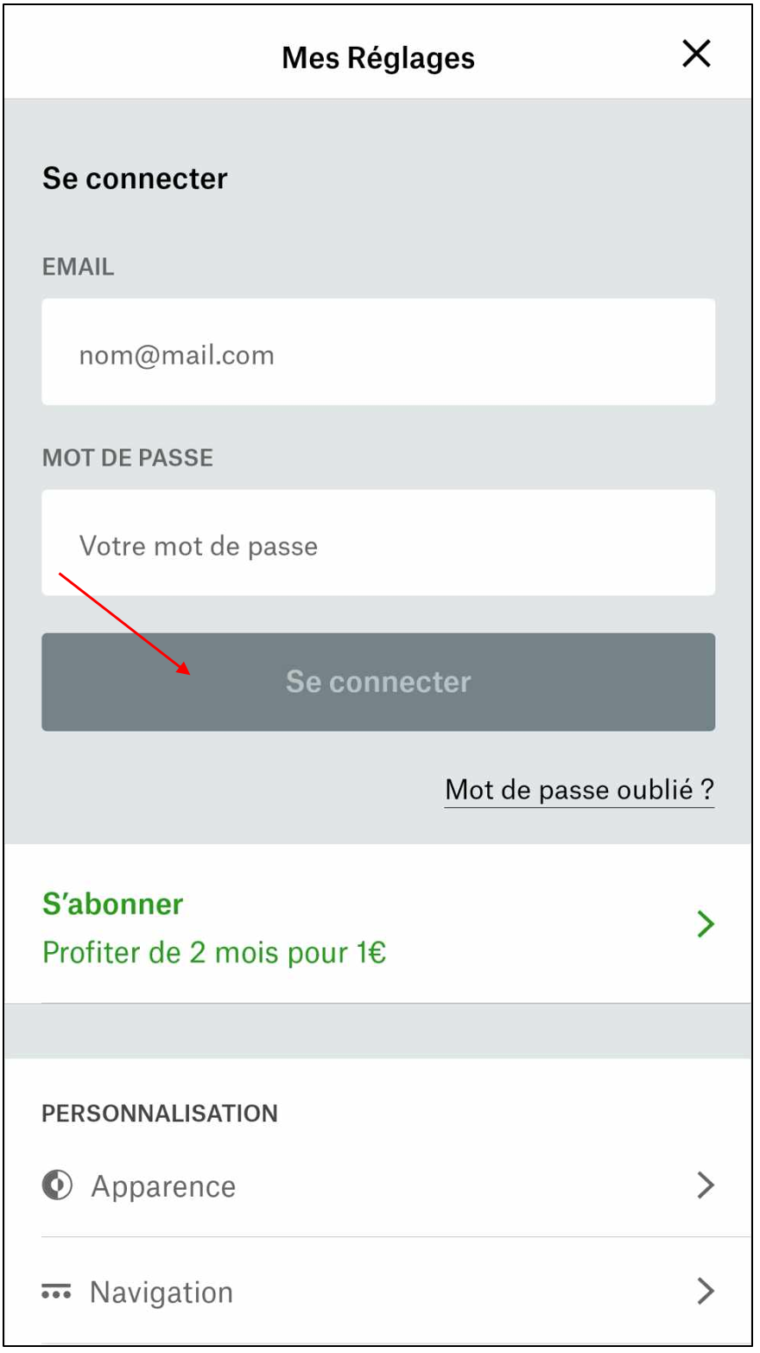Open Apparence via its right chevron
Screen dimensions: 760x1353
pyautogui.click(x=706, y=1185)
